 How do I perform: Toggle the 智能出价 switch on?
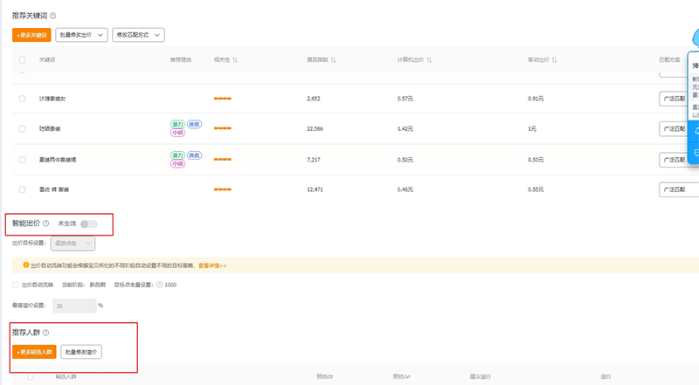[89, 224]
